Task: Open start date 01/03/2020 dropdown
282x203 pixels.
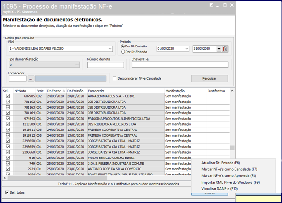Action: 187,49
